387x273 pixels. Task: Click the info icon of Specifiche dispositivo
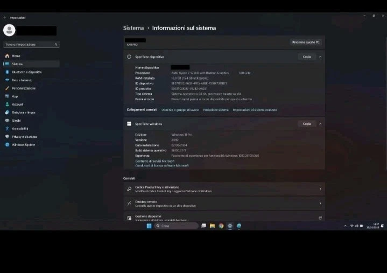pyautogui.click(x=129, y=57)
